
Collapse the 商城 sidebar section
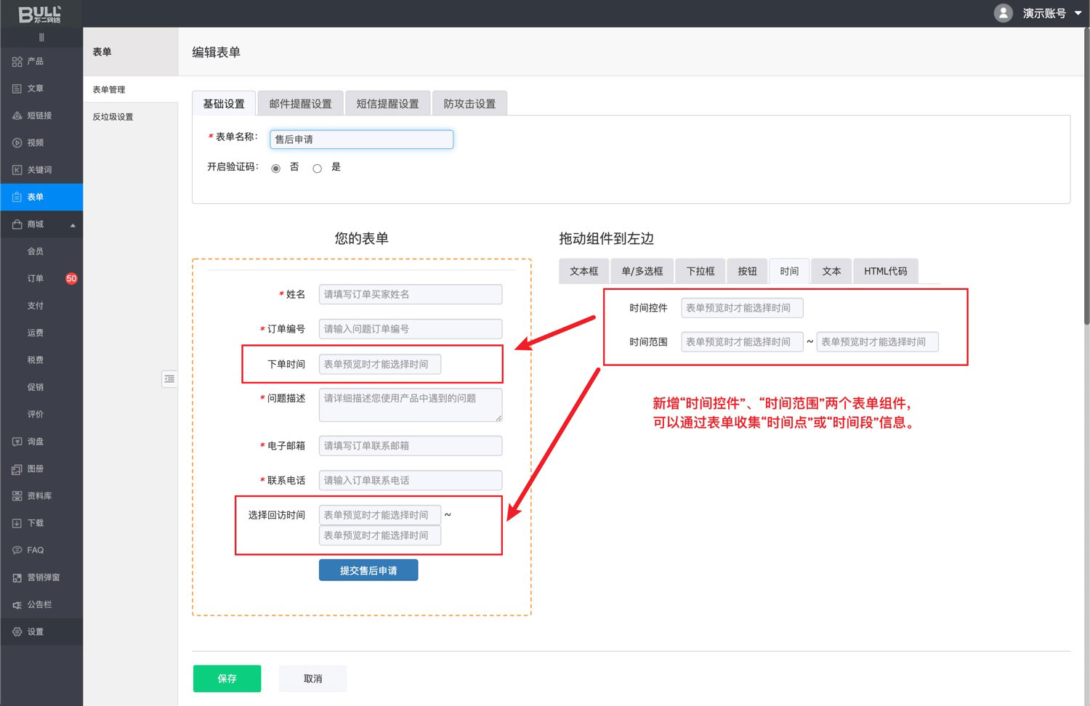(73, 225)
